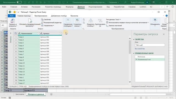The height and width of the screenshot is (99, 176).
Task: Open the Артикул column filter dropdown
Action: (61, 34)
